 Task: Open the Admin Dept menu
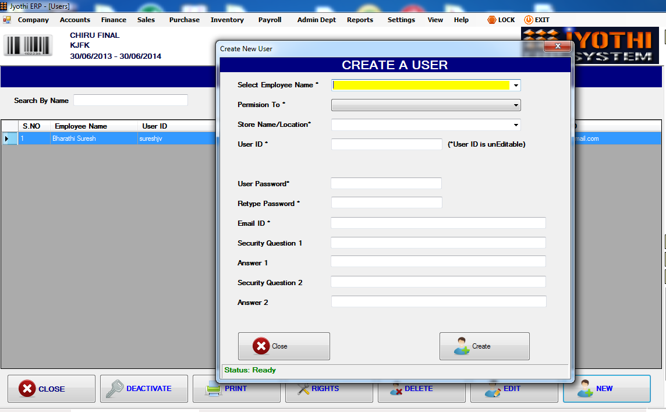point(316,19)
